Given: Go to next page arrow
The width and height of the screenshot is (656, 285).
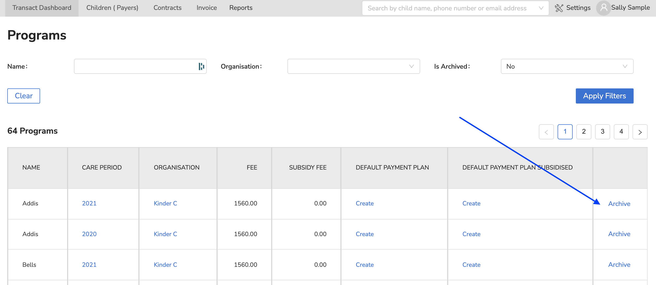Looking at the screenshot, I should pos(640,132).
